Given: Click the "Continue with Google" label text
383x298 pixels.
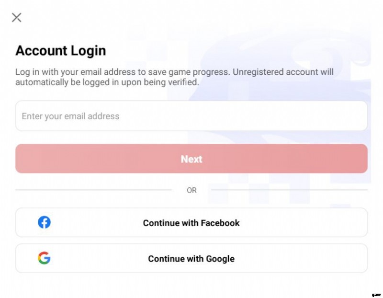Looking at the screenshot, I should 191,259.
